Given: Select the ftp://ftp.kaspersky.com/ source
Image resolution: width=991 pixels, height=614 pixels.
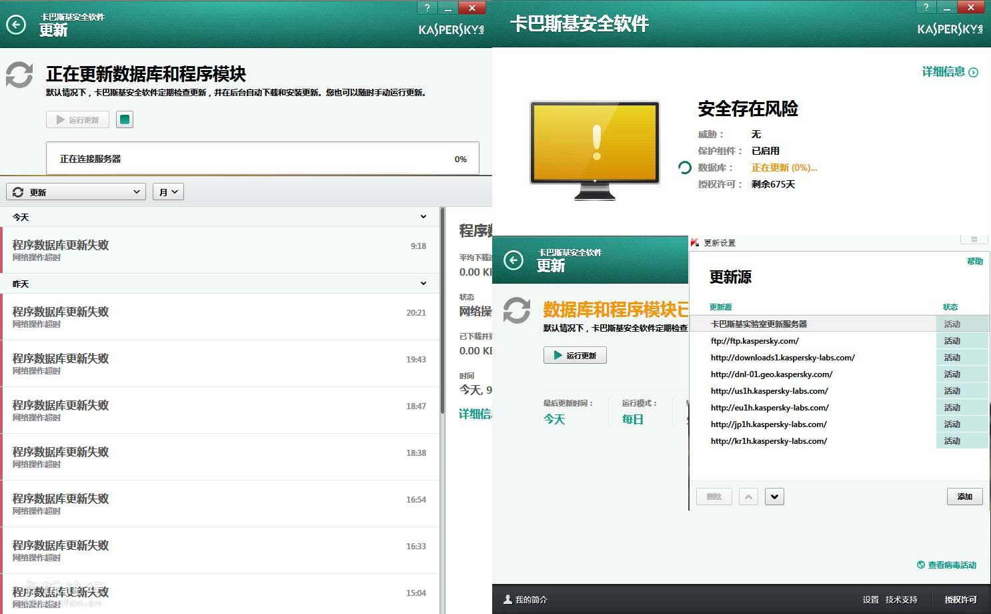Looking at the screenshot, I should point(839,340).
